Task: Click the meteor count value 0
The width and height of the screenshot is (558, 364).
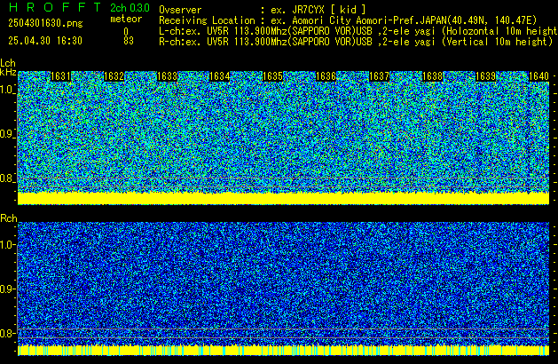Action: point(126,32)
